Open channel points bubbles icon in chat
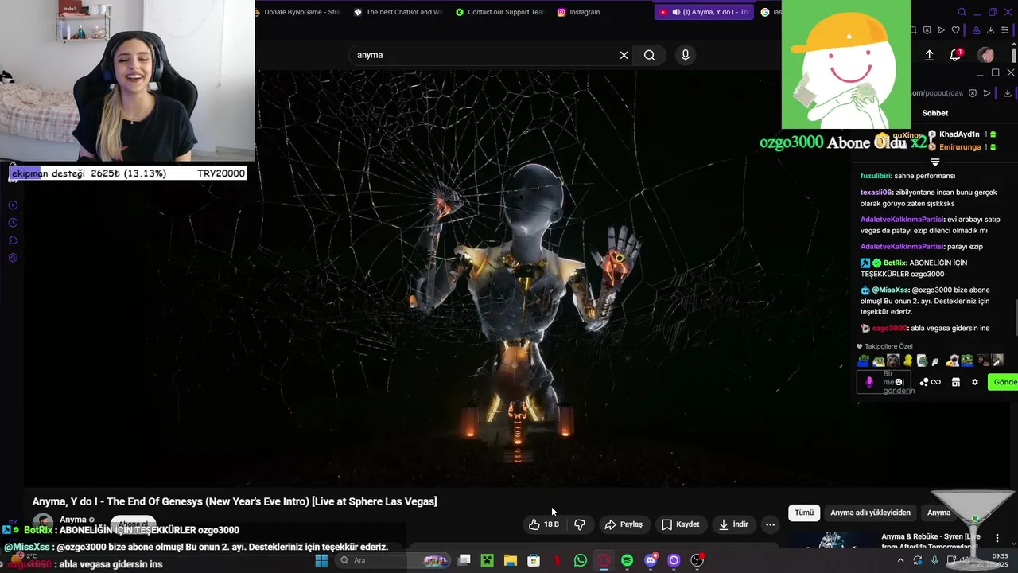Screen dimensions: 1018x573 point(924,382)
